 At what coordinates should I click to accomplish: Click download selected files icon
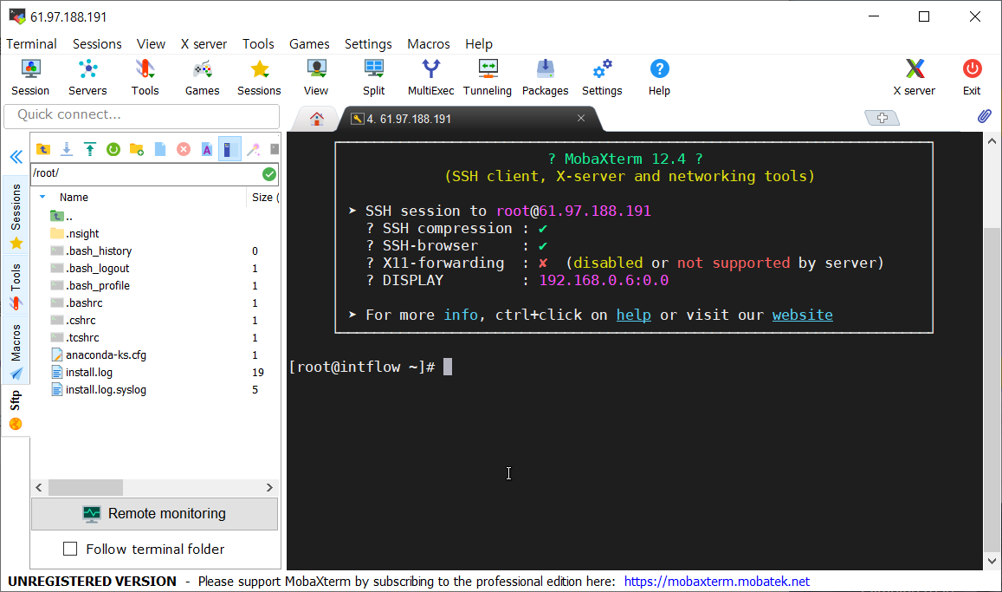click(67, 149)
